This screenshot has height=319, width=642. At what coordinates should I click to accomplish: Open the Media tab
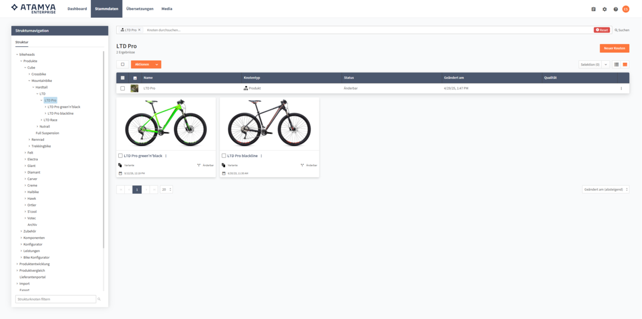167,8
